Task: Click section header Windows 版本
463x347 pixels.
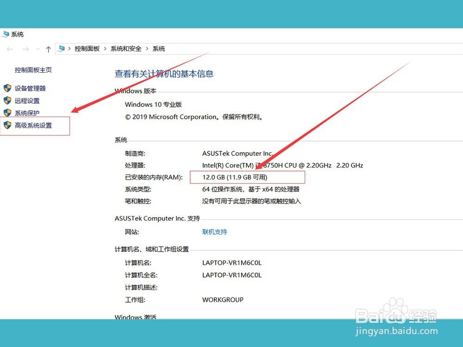Action: 136,91
